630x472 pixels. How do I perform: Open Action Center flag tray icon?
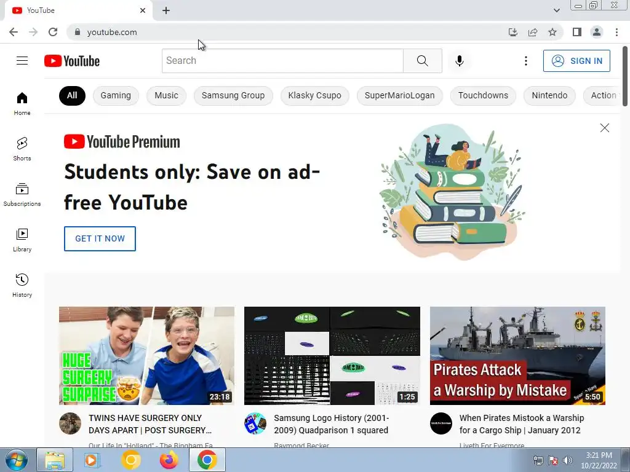[x=553, y=460]
